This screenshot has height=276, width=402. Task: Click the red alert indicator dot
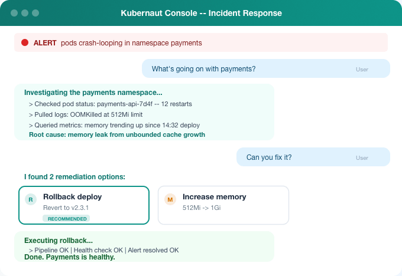click(25, 42)
